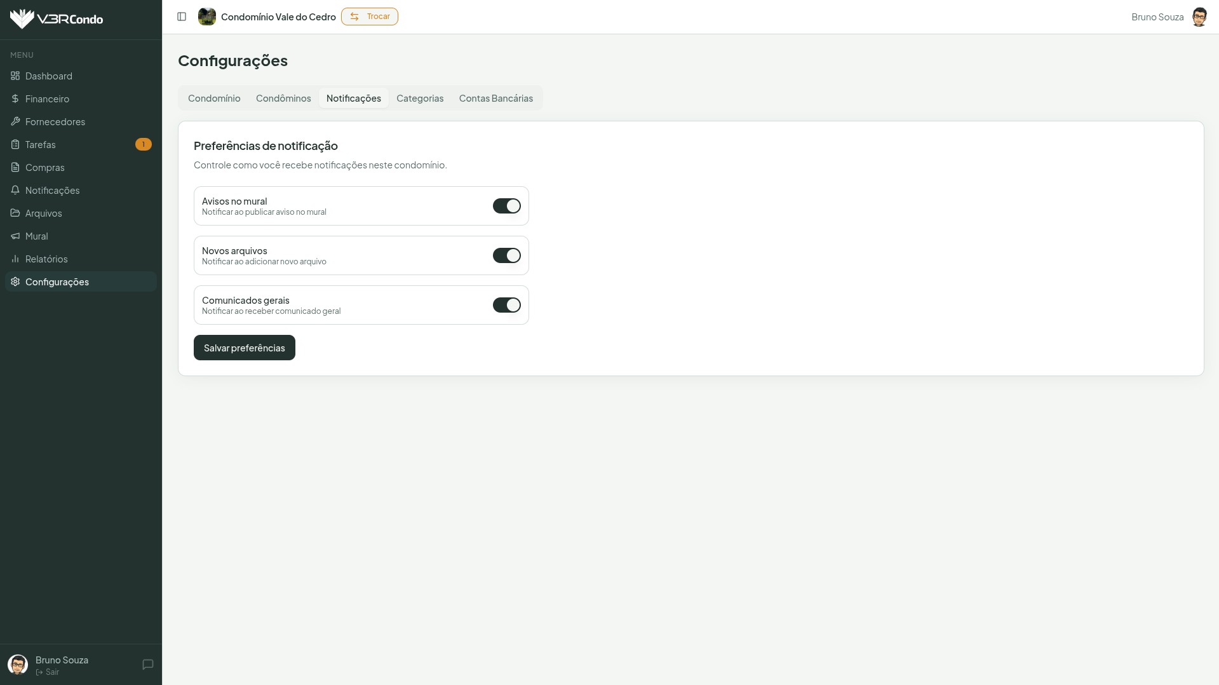The width and height of the screenshot is (1219, 685).
Task: Click the Salvar preferências button
Action: coord(244,348)
